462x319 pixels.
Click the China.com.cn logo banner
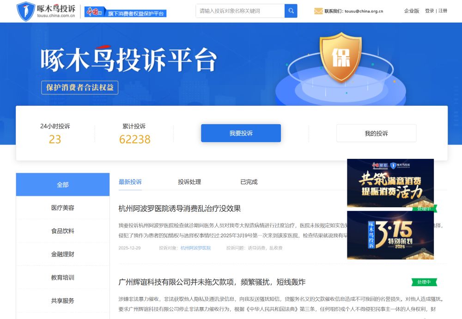(125, 12)
